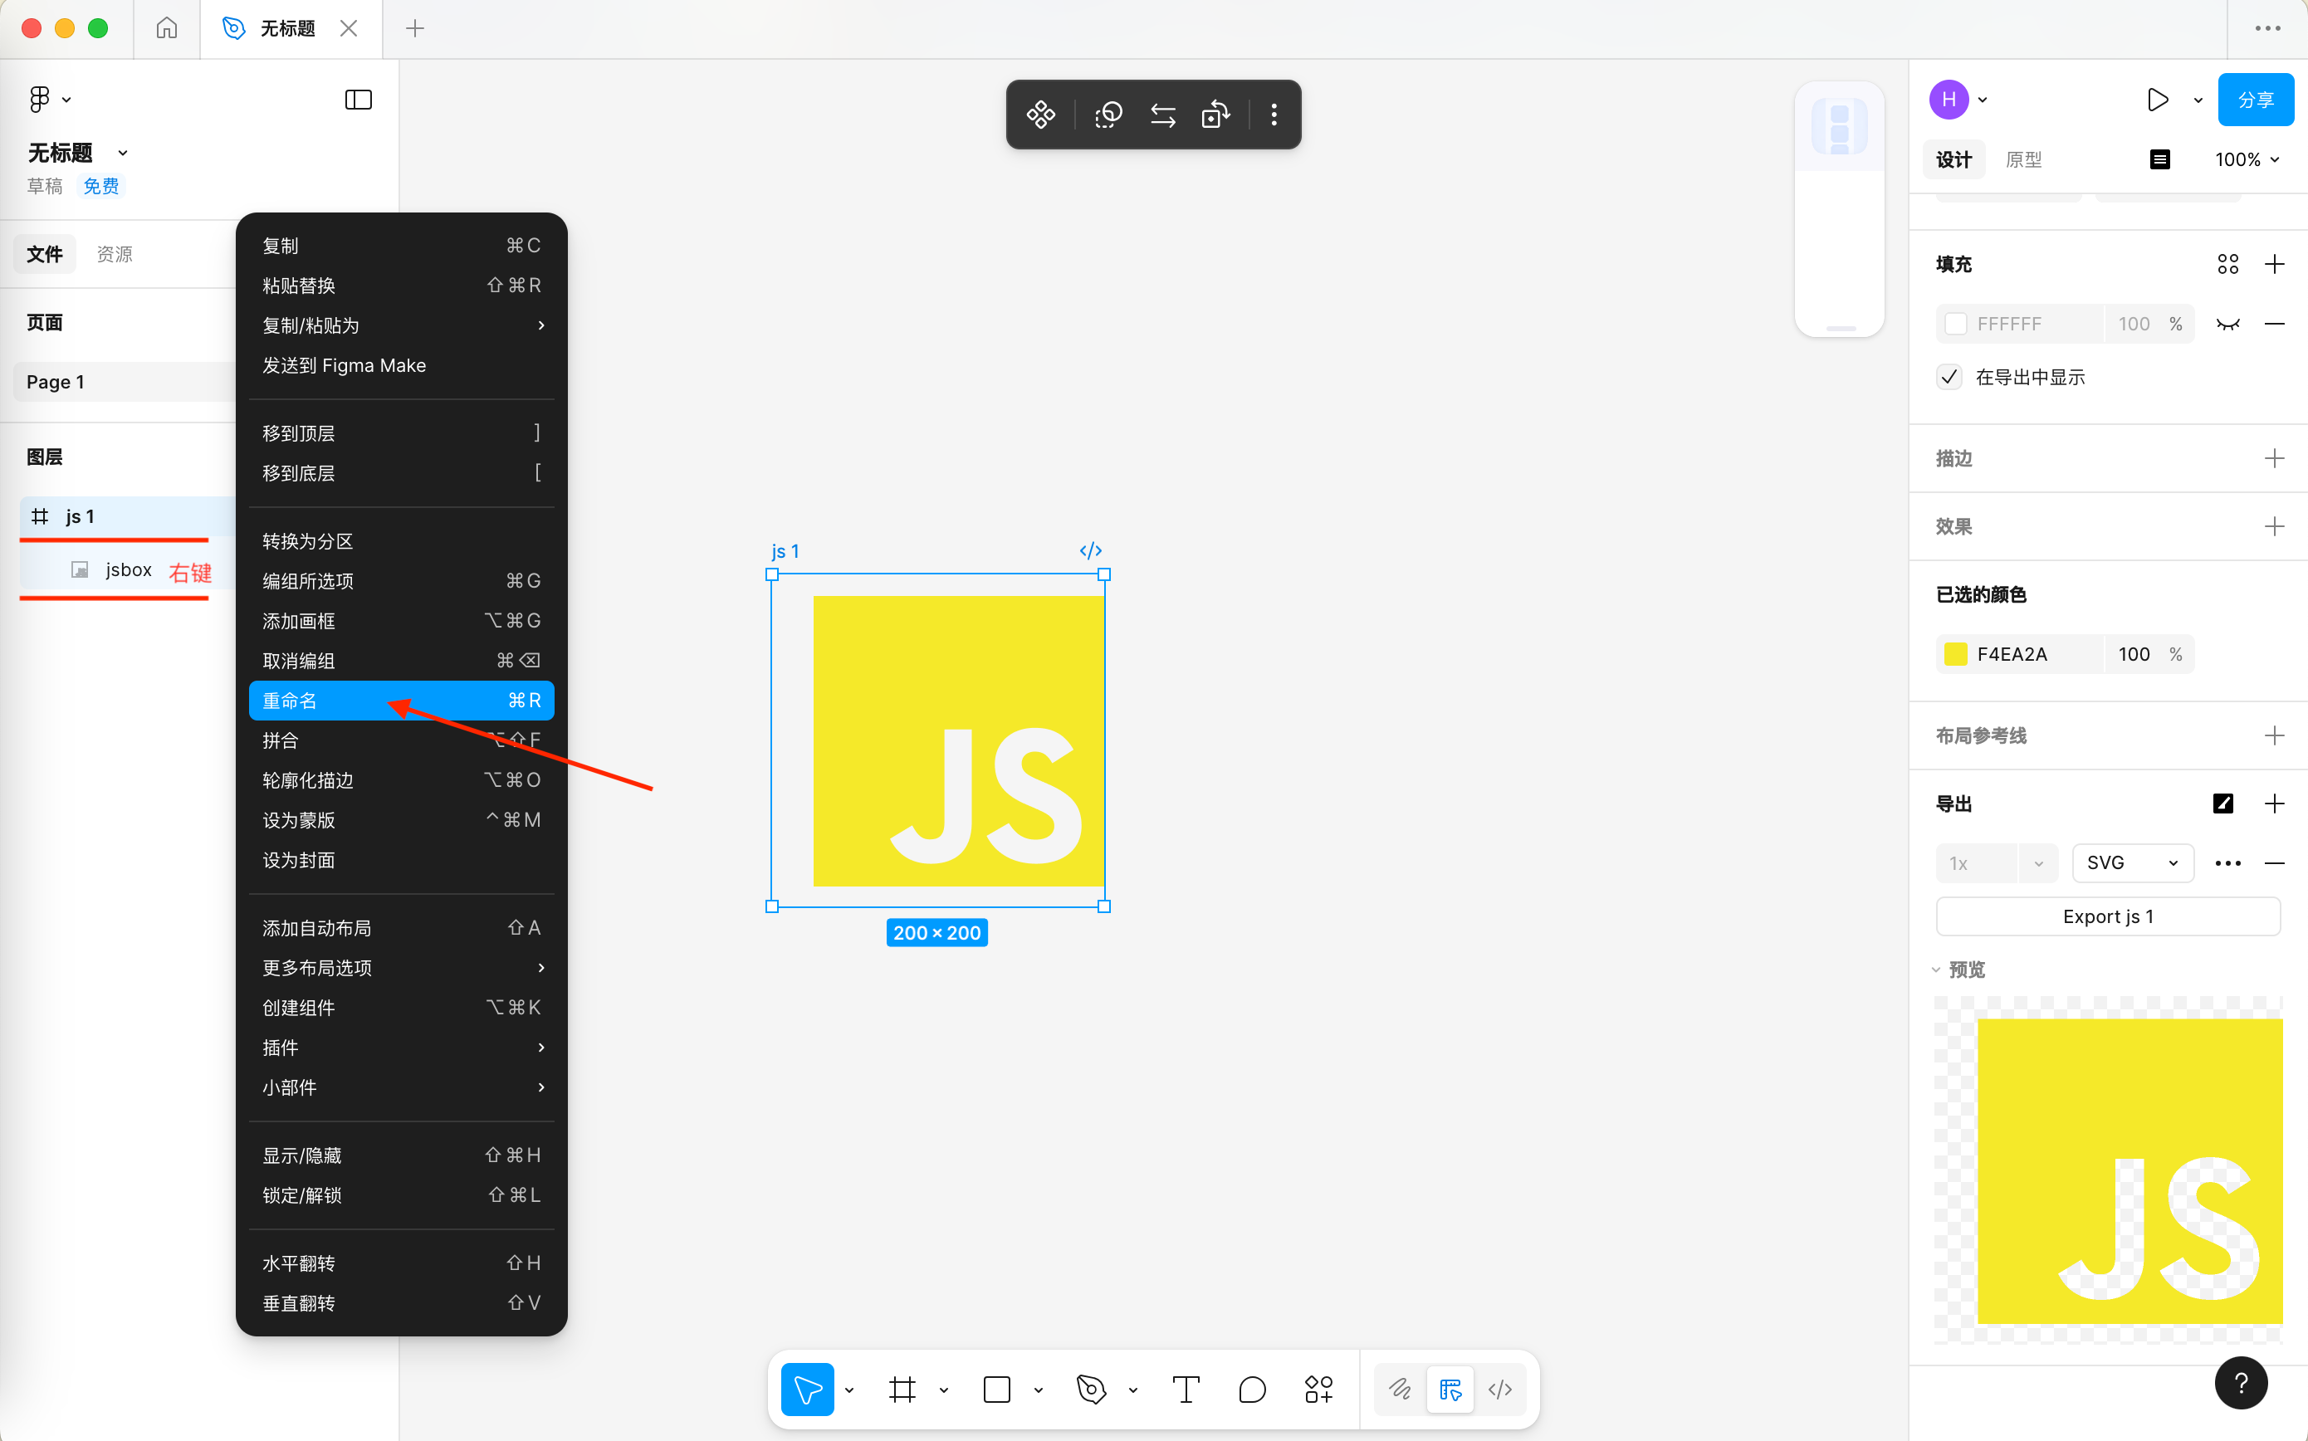This screenshot has width=2308, height=1441.
Task: Open the 100% zoom dropdown
Action: (x=2246, y=160)
